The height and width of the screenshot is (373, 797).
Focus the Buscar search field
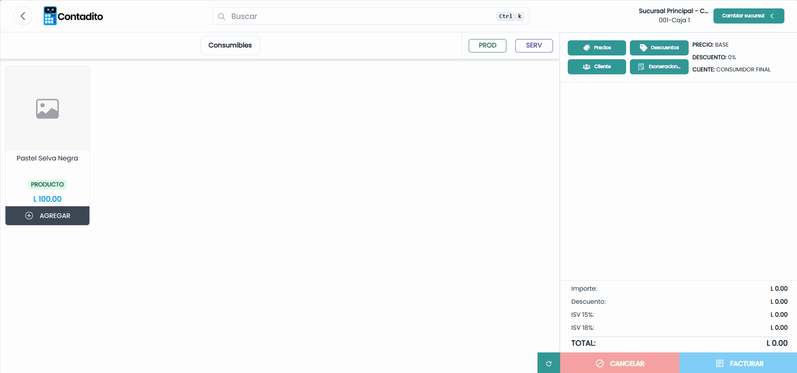coord(370,16)
